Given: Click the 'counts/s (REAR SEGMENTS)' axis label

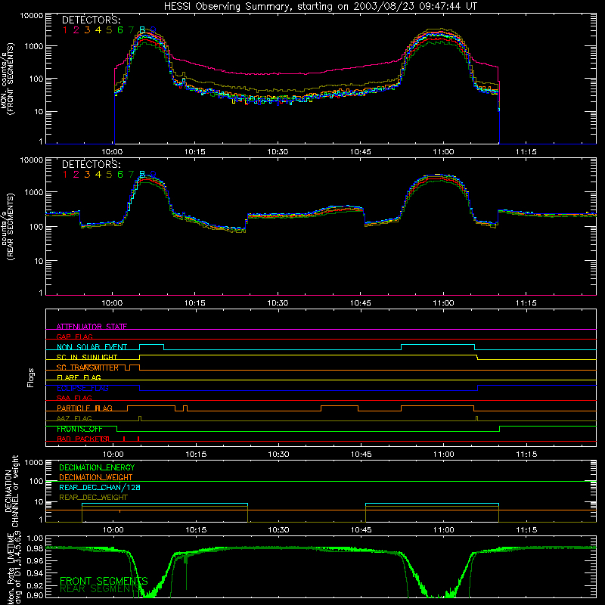Looking at the screenshot, I should point(8,226).
